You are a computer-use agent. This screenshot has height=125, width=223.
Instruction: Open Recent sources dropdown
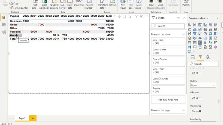[89, 5]
